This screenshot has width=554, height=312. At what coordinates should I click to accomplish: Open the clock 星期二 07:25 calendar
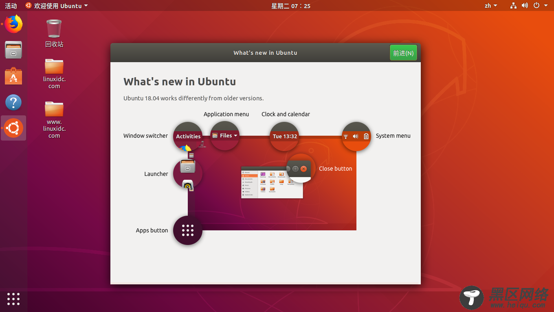pos(291,6)
